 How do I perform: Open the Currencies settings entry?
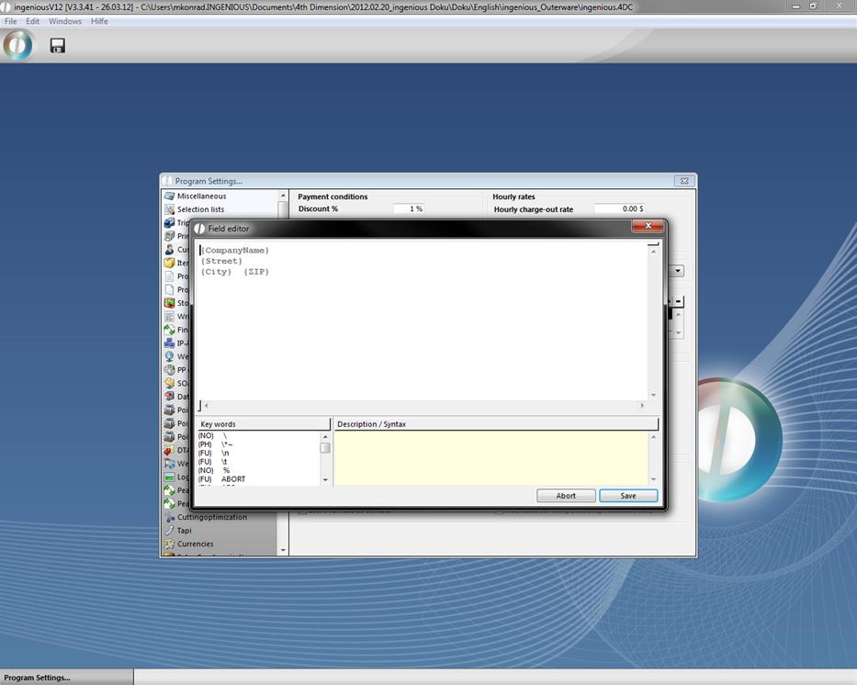point(195,544)
